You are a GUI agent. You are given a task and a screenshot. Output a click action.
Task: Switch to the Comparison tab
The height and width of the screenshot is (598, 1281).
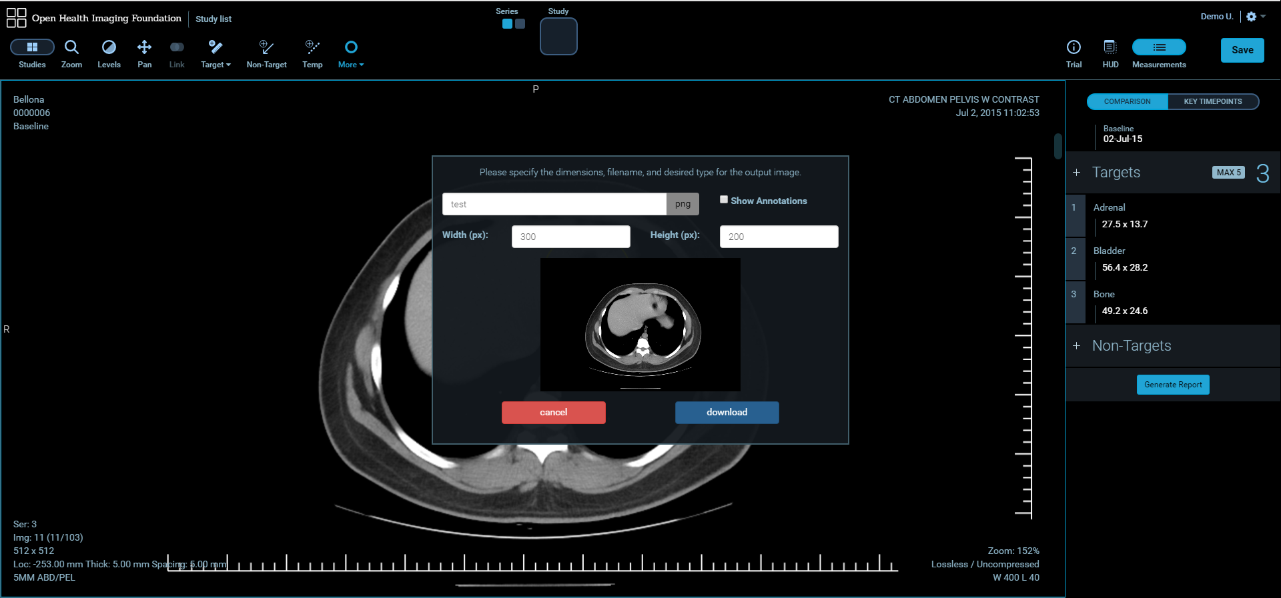tap(1127, 101)
